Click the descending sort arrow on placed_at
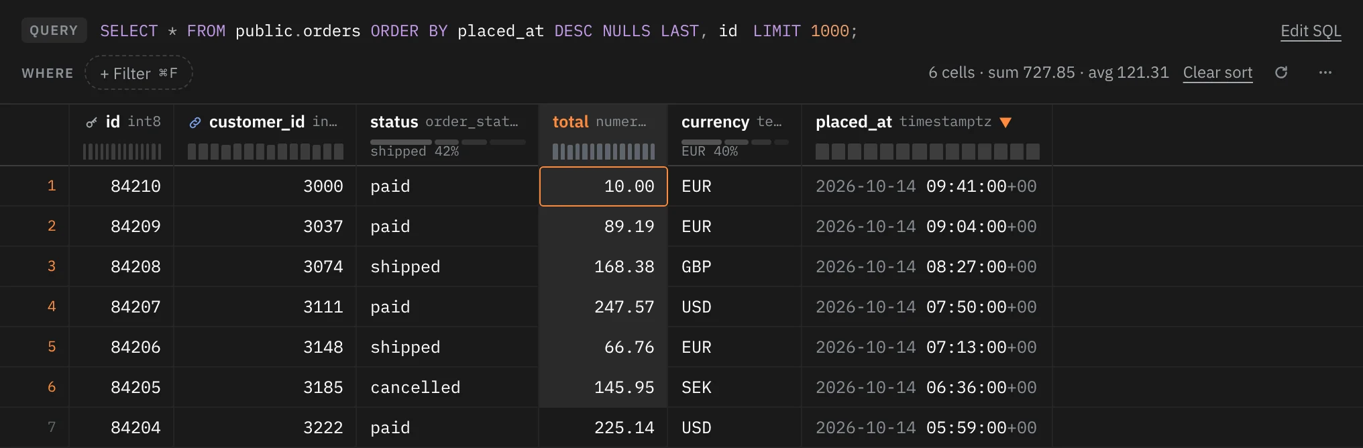The image size is (1363, 448). [x=1005, y=122]
